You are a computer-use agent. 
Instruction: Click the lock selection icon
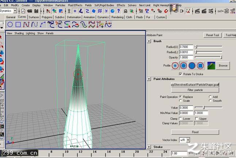click(x=125, y=11)
